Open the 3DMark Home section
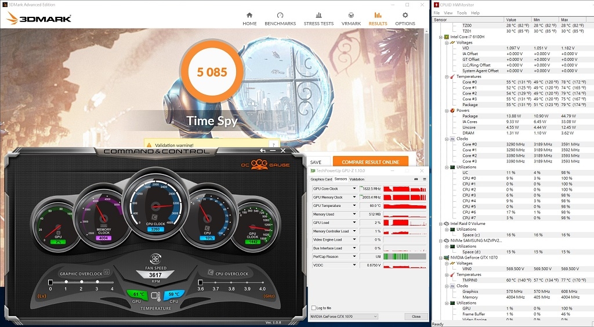This screenshot has width=594, height=327. click(249, 19)
